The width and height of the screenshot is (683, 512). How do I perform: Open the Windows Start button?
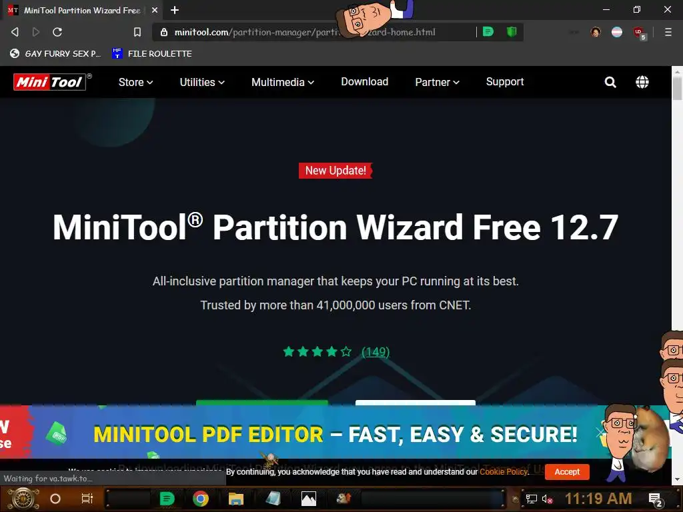point(23,499)
